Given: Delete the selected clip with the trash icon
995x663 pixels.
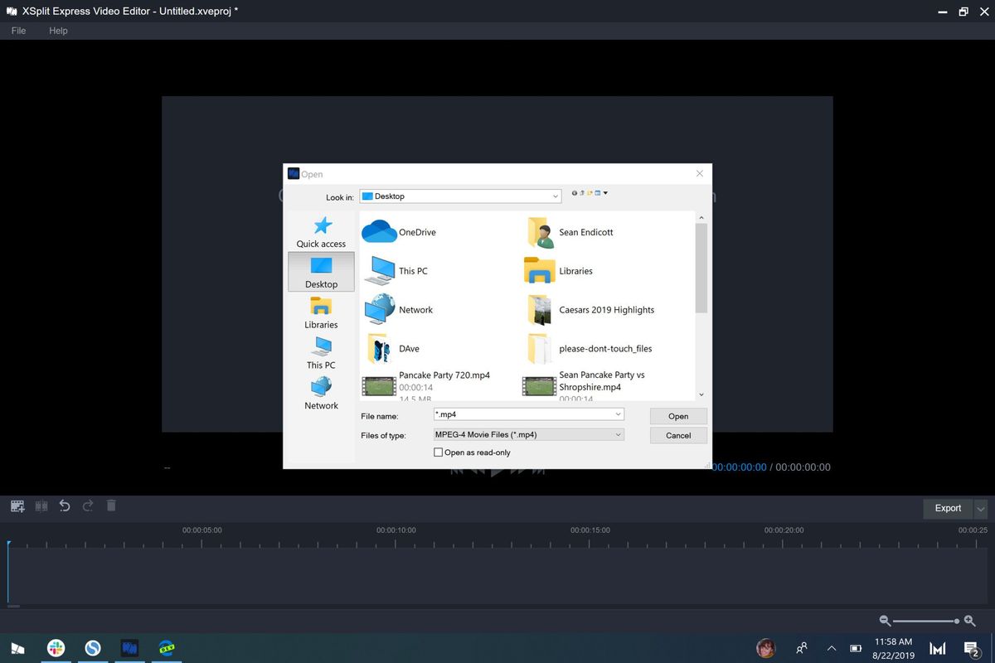Looking at the screenshot, I should (x=111, y=506).
